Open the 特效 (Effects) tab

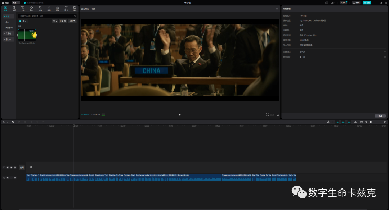pos(40,9)
